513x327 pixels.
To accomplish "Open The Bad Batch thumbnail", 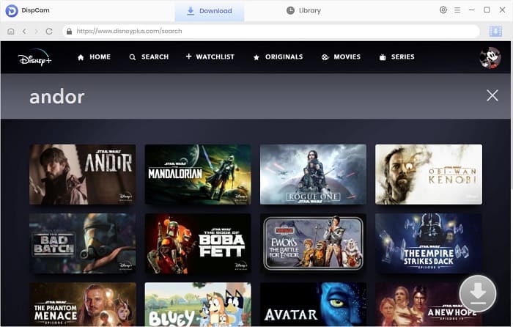I will (82, 243).
